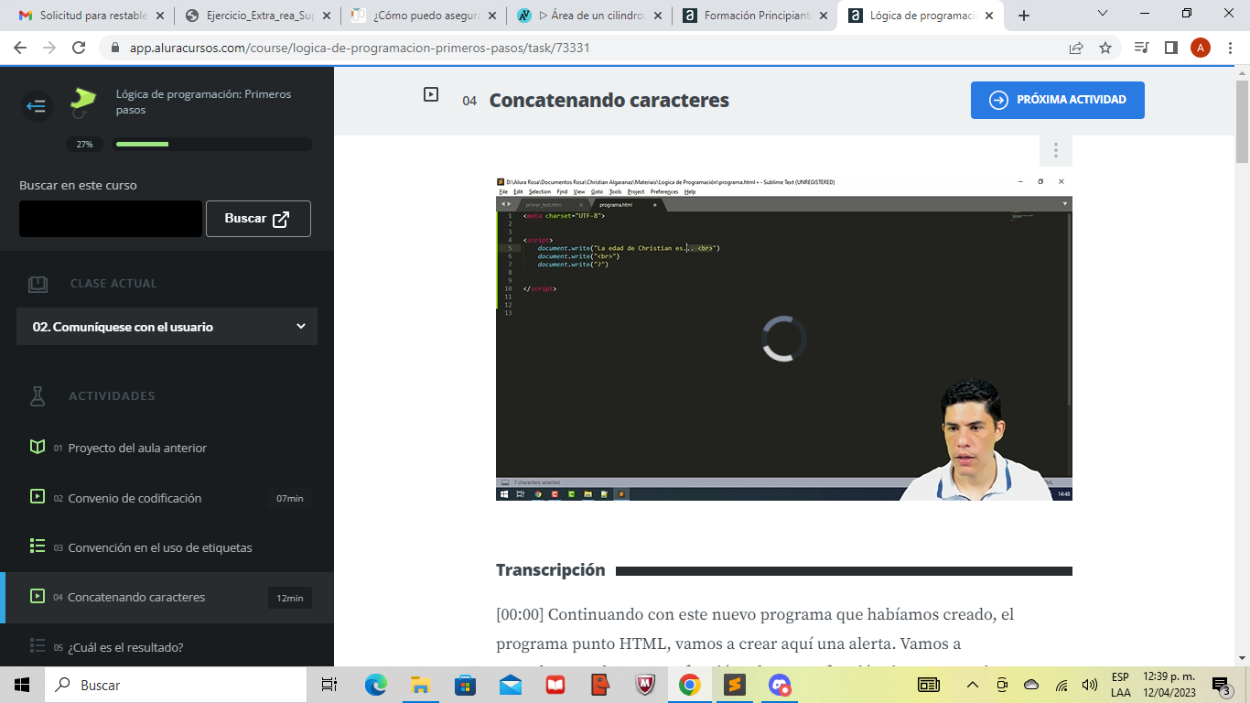Reload the current page
Screen dimensions: 1250x703
(79, 48)
